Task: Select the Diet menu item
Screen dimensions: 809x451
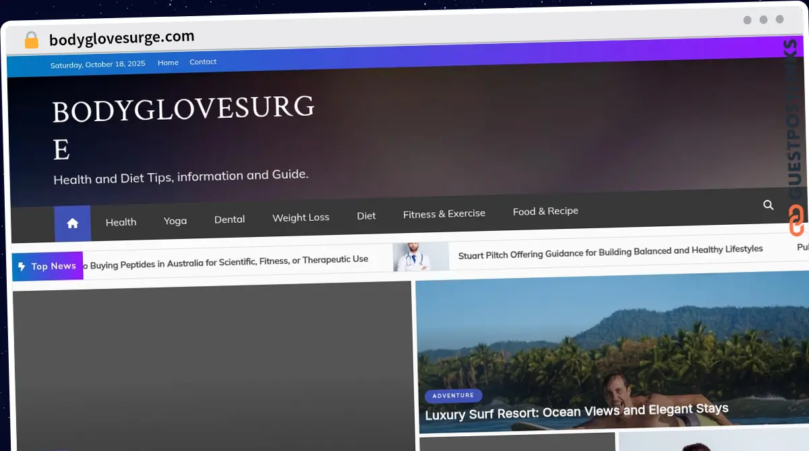Action: (x=366, y=215)
